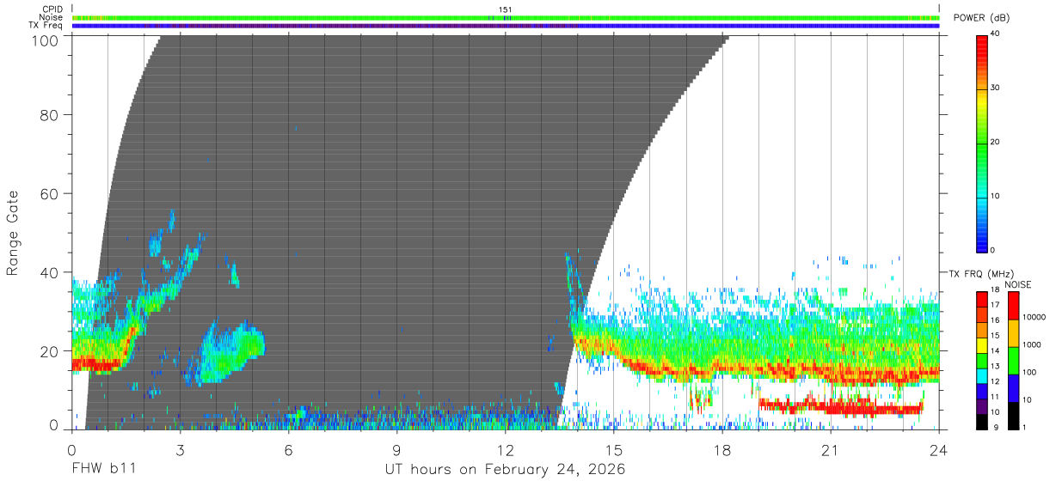Click x-axis tick label '9'
The width and height of the screenshot is (1056, 487).
coord(396,450)
